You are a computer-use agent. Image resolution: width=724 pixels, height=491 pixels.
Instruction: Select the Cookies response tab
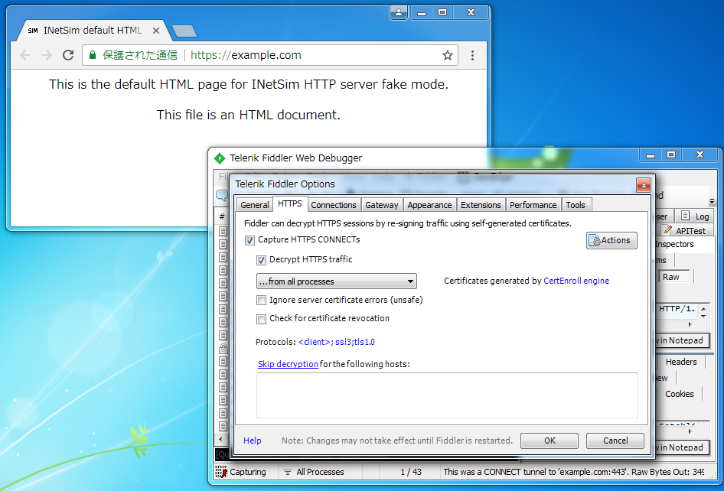pos(679,394)
